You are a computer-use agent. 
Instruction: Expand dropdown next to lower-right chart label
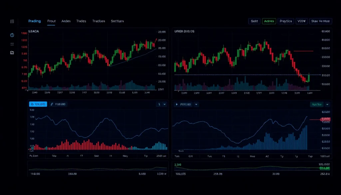coord(196,104)
